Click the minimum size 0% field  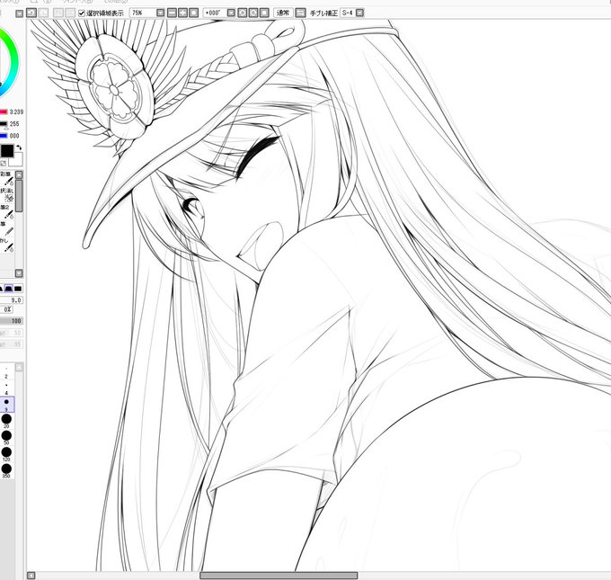pos(7,309)
